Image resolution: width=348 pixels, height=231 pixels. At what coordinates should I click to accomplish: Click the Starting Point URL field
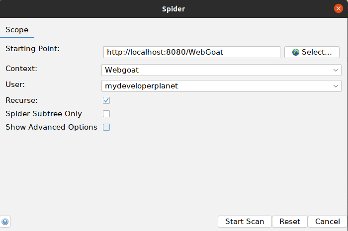pos(192,52)
